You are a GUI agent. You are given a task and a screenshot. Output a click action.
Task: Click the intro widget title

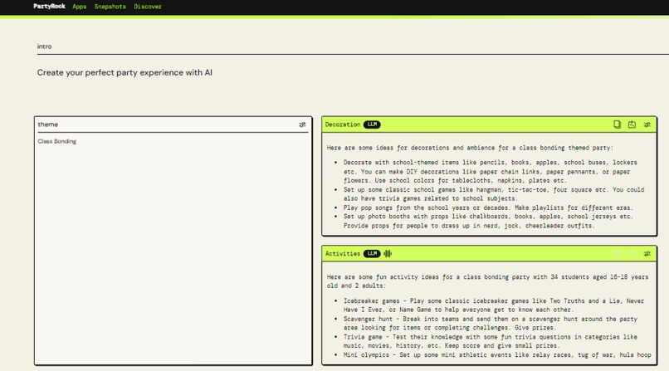point(44,46)
